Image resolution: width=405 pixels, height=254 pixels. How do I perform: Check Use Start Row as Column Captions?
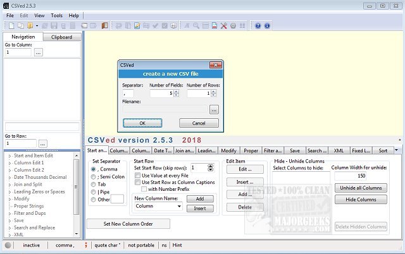pos(137,183)
